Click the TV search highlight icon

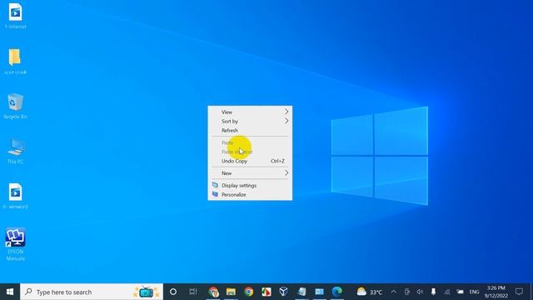click(147, 292)
